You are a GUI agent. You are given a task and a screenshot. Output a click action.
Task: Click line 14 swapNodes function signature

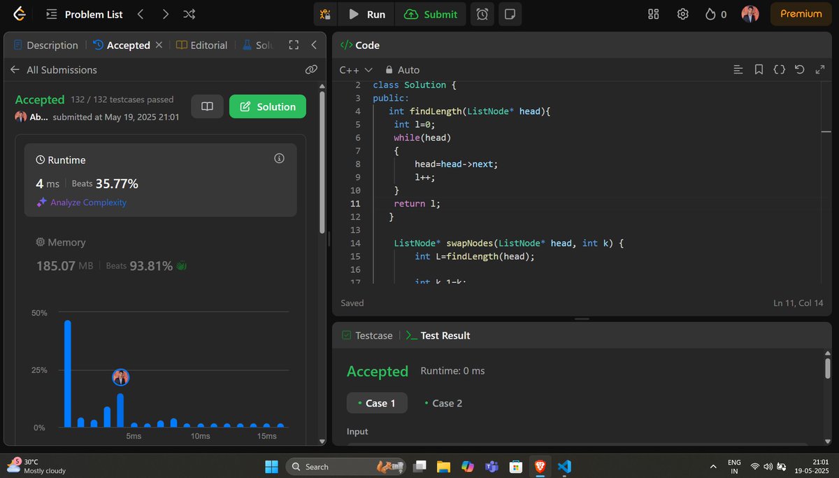click(x=508, y=243)
